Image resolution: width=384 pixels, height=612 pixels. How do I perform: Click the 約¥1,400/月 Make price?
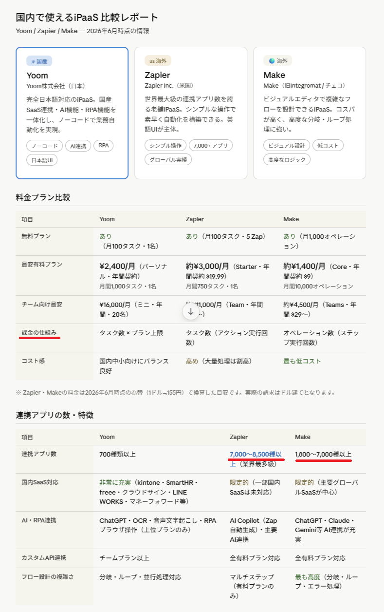click(x=305, y=267)
